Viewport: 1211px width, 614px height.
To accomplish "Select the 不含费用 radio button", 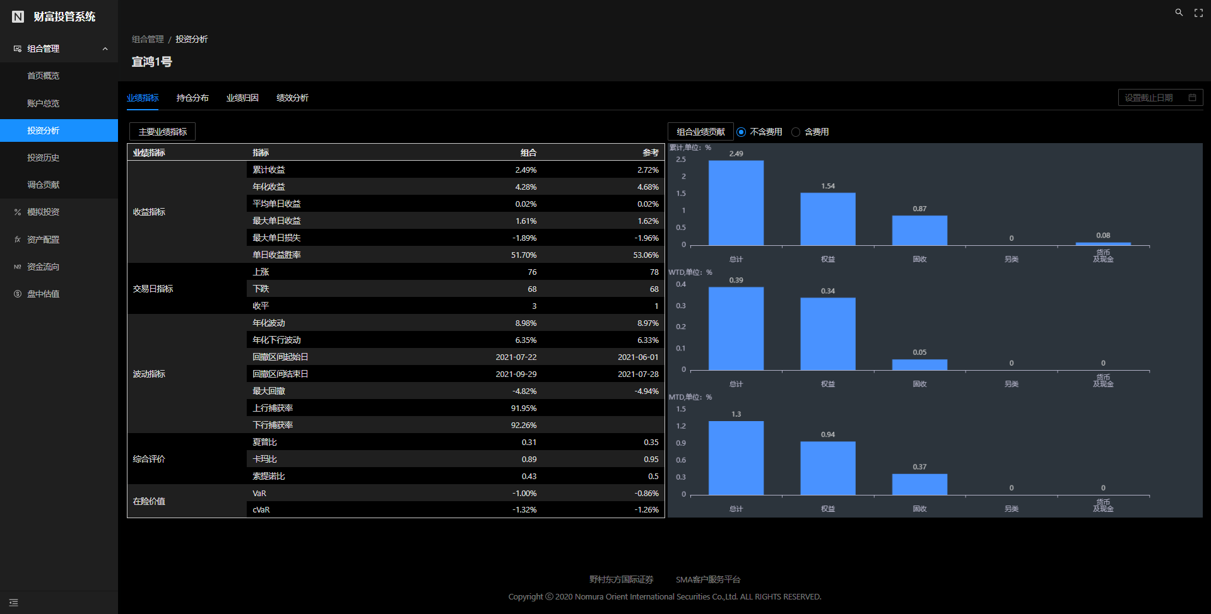I will (x=741, y=132).
